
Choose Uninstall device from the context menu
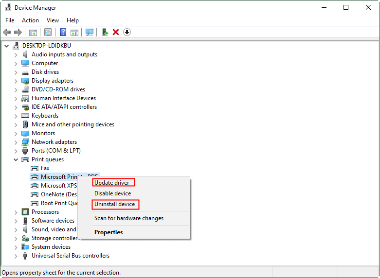pos(134,204)
